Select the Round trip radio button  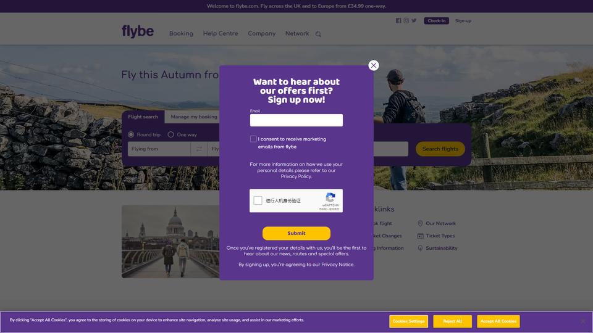tap(131, 134)
